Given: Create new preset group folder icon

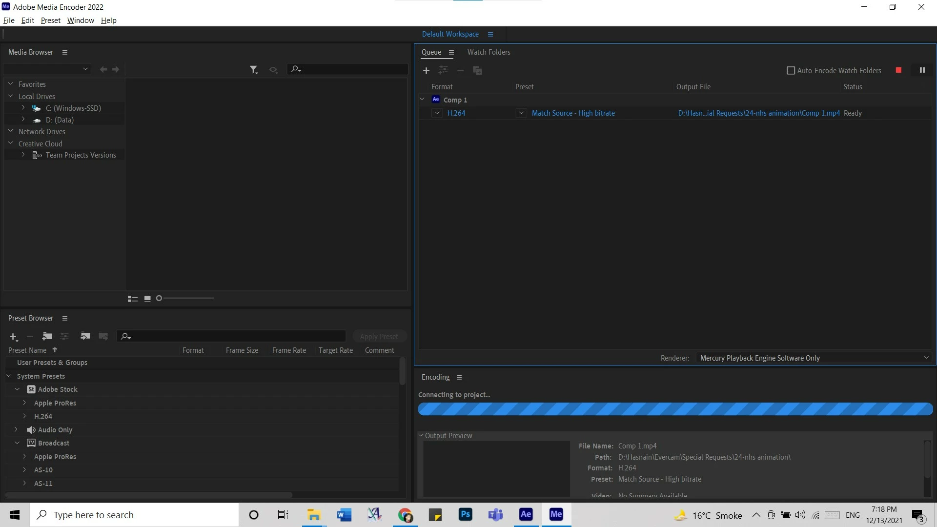Looking at the screenshot, I should pyautogui.click(x=47, y=336).
